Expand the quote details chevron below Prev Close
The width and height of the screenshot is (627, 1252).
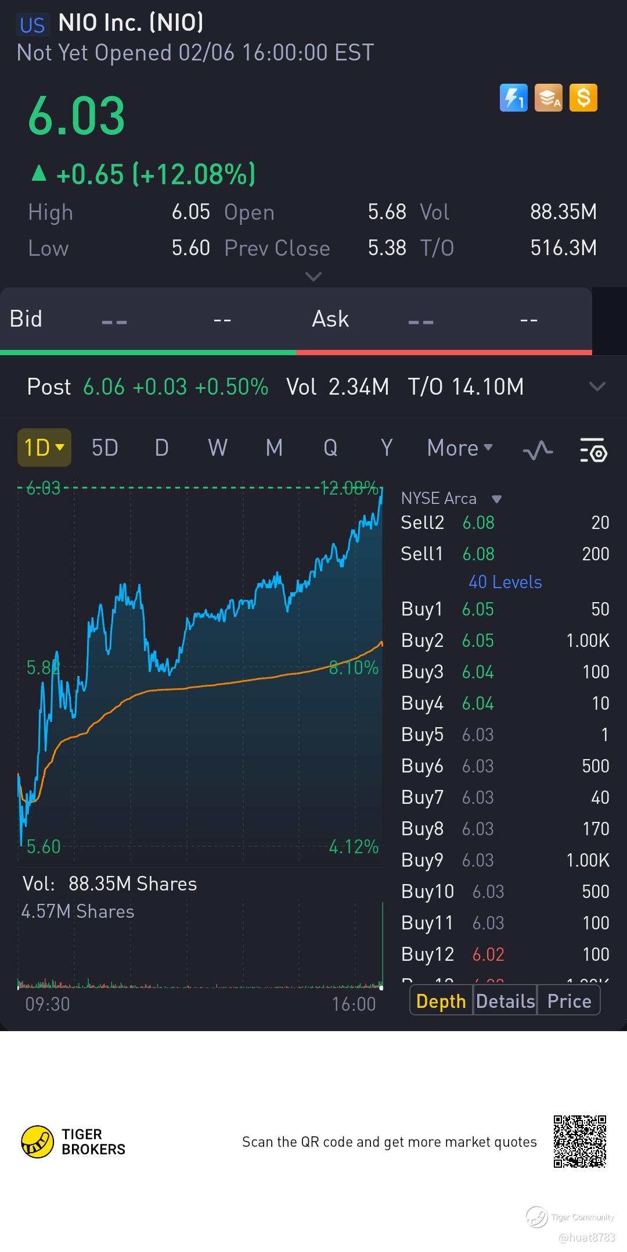click(313, 276)
